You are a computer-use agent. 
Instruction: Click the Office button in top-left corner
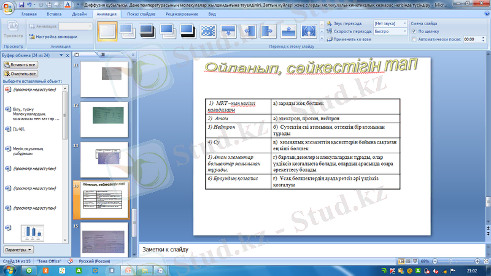coord(7,7)
